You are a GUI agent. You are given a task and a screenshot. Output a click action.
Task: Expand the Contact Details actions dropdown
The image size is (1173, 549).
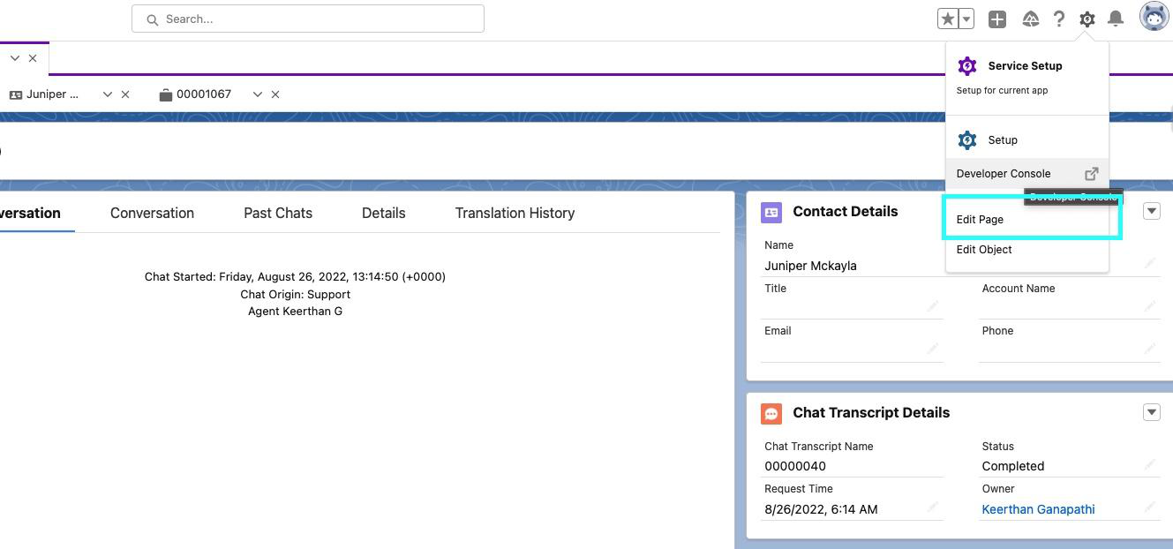[1151, 211]
